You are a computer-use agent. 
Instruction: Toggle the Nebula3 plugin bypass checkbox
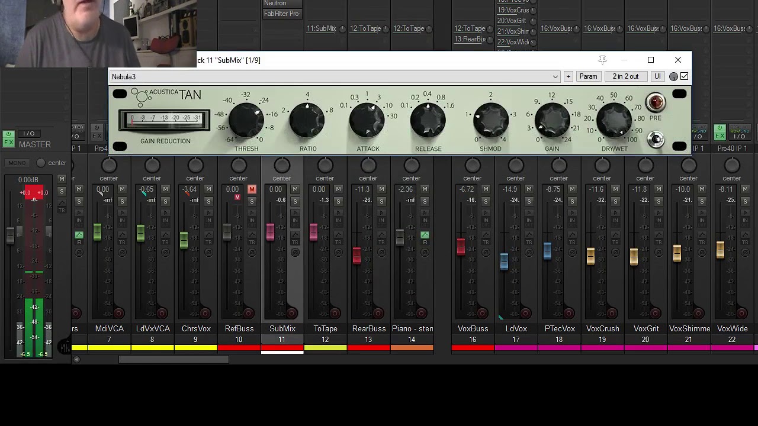[x=685, y=76]
